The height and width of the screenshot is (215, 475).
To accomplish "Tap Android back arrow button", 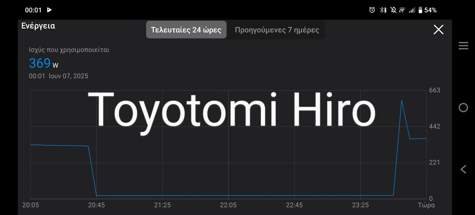I will pos(463,169).
